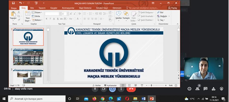Viewport: 229px width, 102px height.
Task: Open the Bölüm section dropdown
Action: pyautogui.click(x=38, y=20)
